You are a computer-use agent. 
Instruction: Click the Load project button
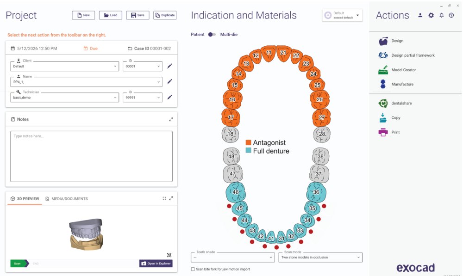coord(111,15)
